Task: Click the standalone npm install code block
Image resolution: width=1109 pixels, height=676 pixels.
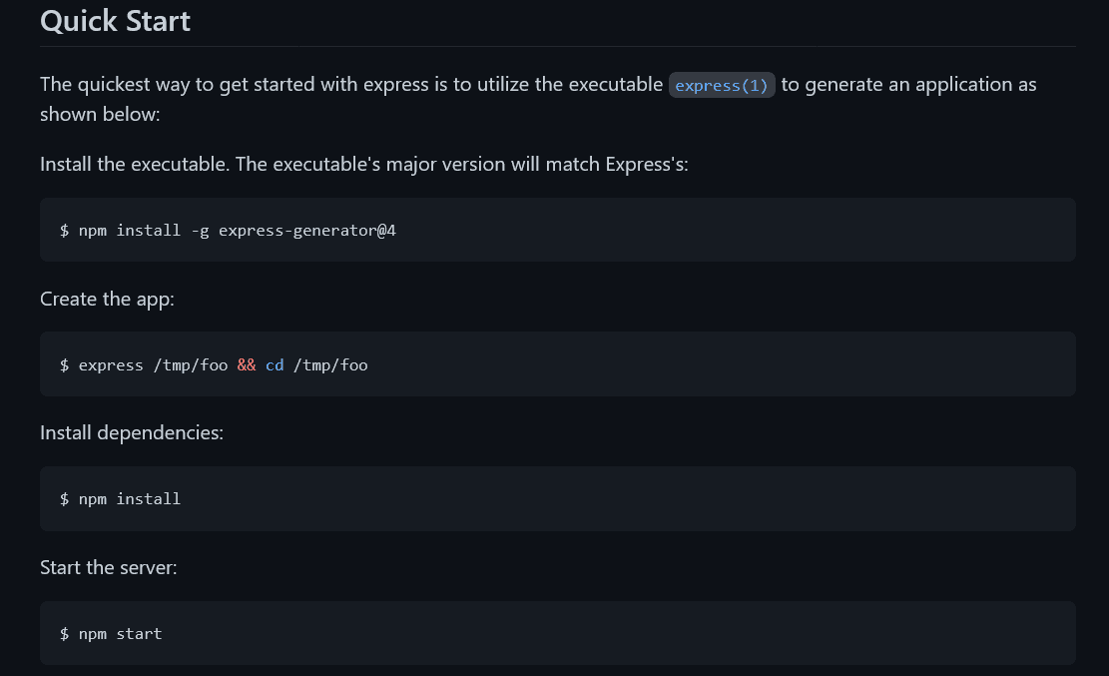Action: pos(557,498)
